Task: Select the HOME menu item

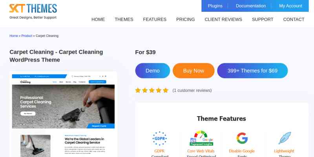Action: [98, 19]
